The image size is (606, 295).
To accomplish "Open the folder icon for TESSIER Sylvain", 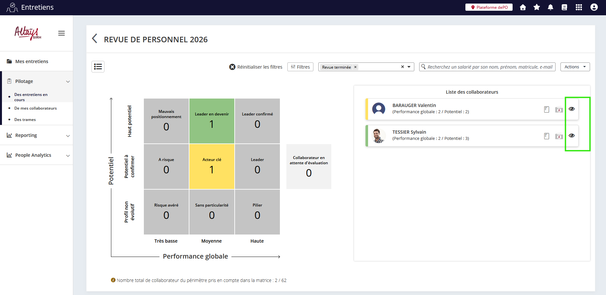I will 559,136.
